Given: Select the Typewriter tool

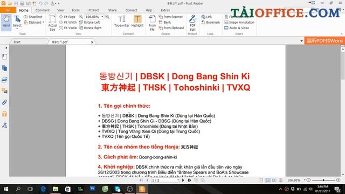Looking at the screenshot, I should [122, 22].
